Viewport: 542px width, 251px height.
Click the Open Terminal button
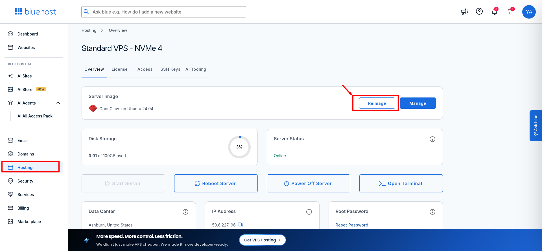[x=401, y=183]
